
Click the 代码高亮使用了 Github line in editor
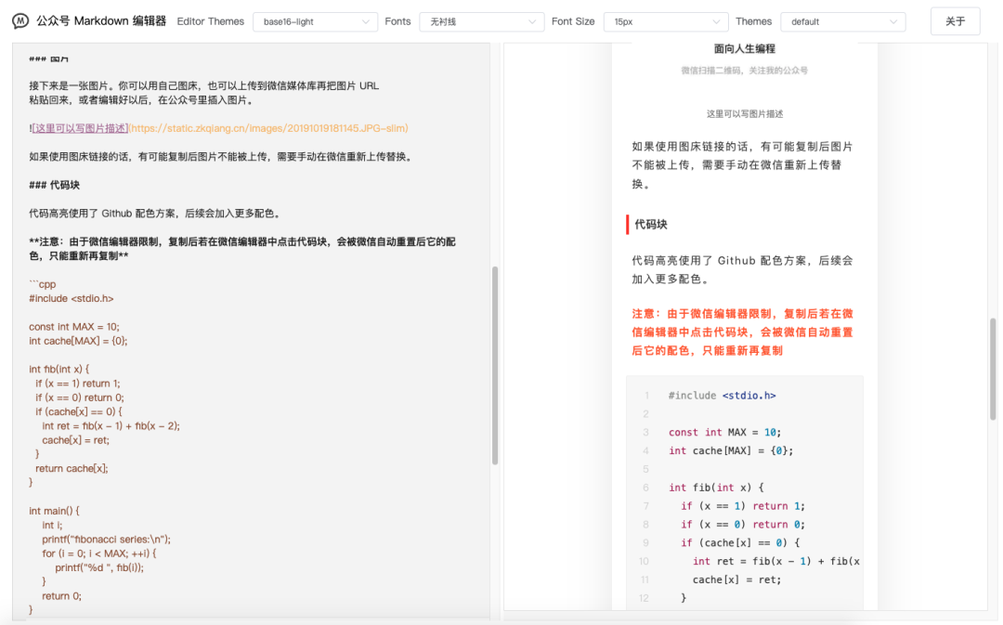154,213
